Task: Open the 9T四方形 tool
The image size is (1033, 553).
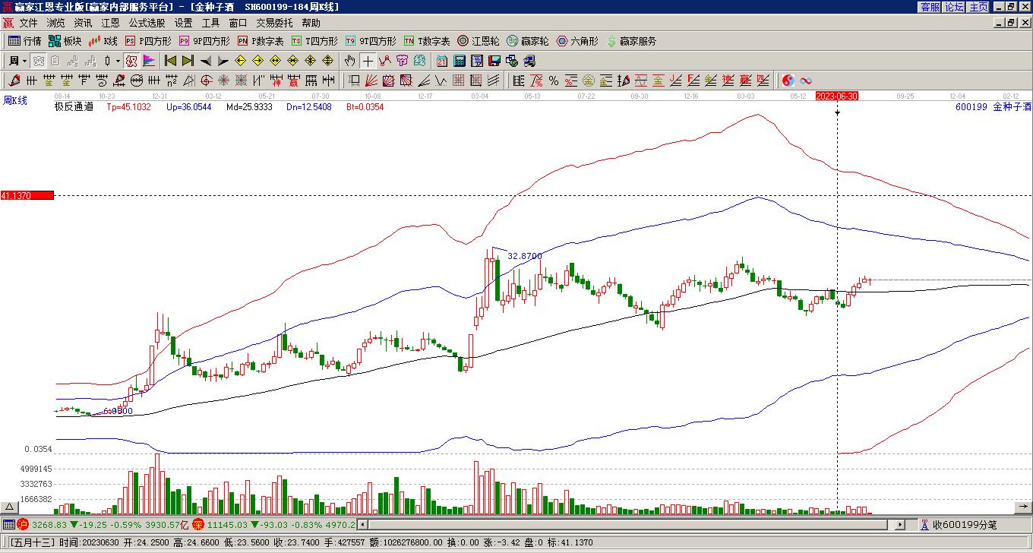Action: pos(371,41)
